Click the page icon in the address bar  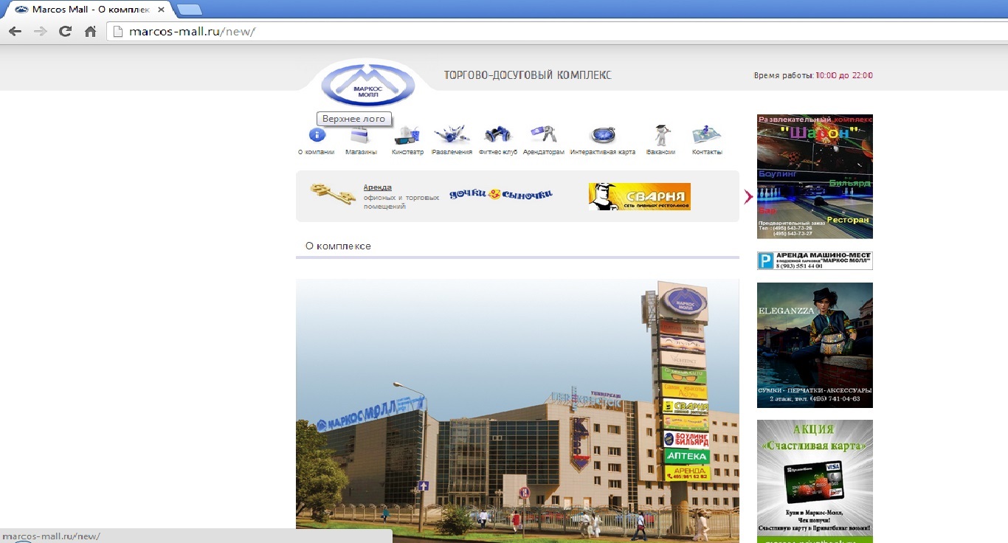[x=117, y=32]
